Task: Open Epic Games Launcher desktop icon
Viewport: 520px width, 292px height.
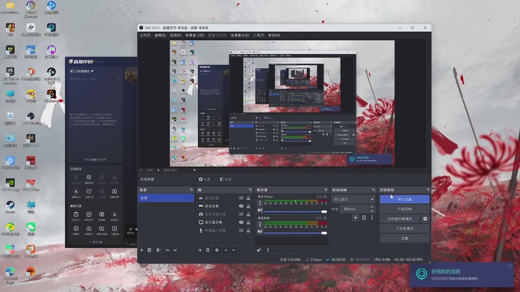Action: (x=10, y=76)
